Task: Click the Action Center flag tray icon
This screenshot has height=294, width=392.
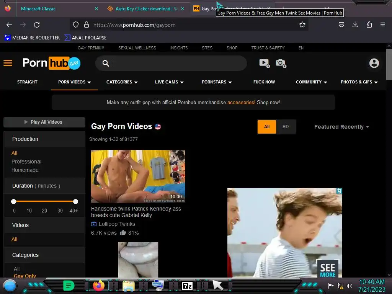Action: coord(331,286)
